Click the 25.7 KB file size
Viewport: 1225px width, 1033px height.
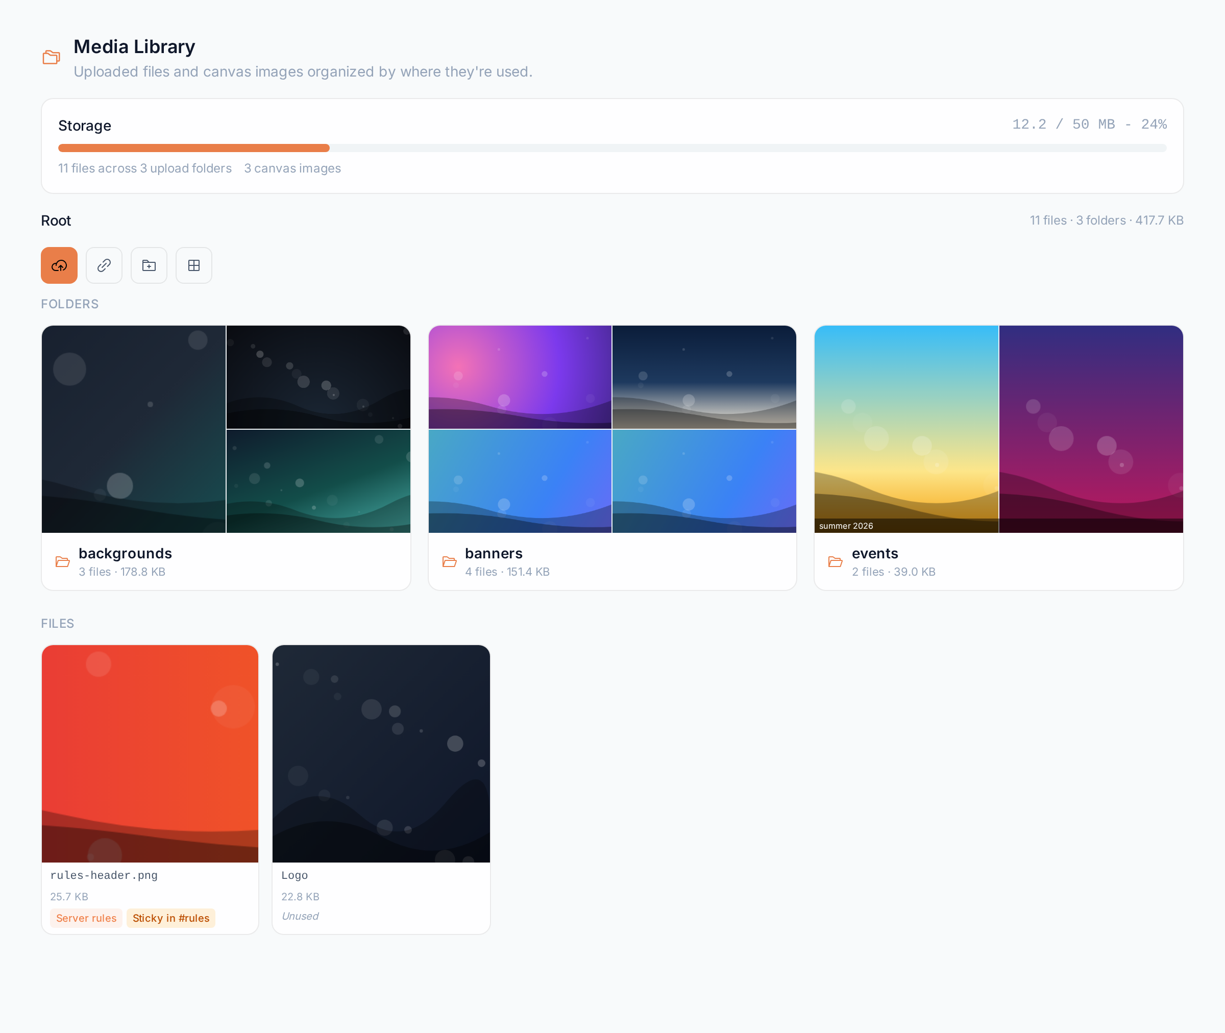[x=69, y=897]
